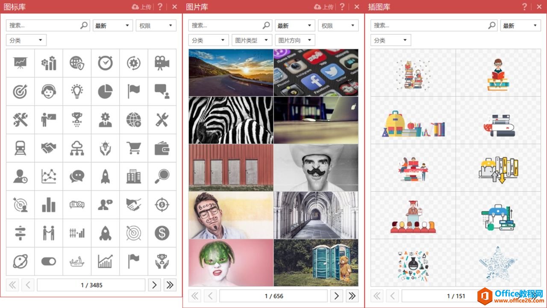Select the handshake icon in the train row
547x308 pixels.
pos(49,148)
